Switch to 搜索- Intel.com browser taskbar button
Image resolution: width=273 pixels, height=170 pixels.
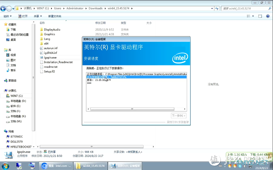[56, 166]
